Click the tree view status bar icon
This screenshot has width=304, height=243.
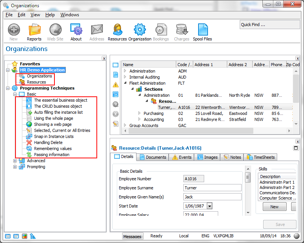[x=33, y=236]
